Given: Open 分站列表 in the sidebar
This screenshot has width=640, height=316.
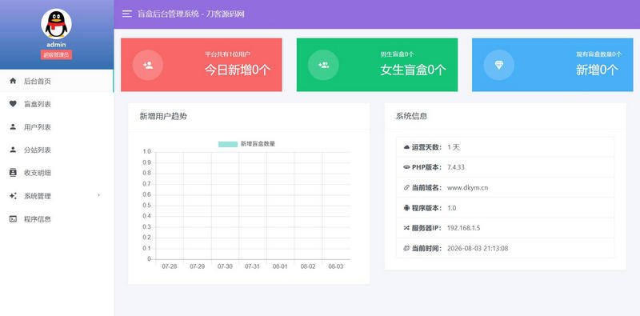Looking at the screenshot, I should click(x=57, y=150).
